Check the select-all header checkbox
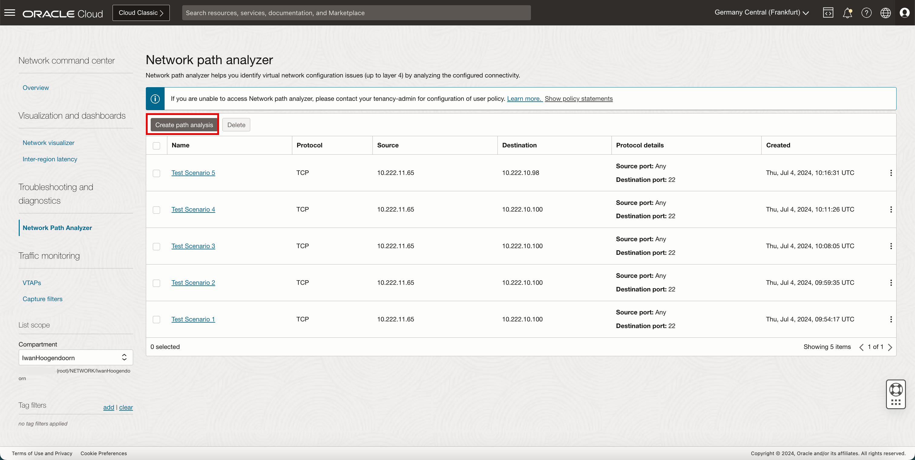This screenshot has height=460, width=915. (156, 146)
